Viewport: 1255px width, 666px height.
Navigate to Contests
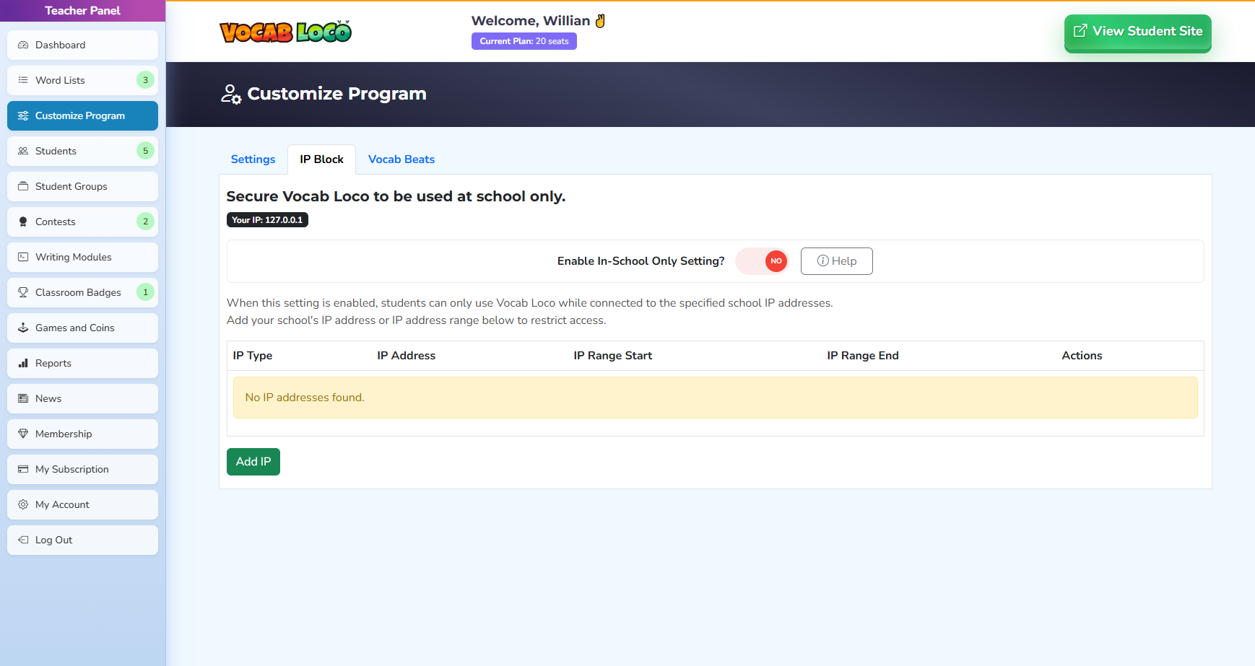point(82,222)
